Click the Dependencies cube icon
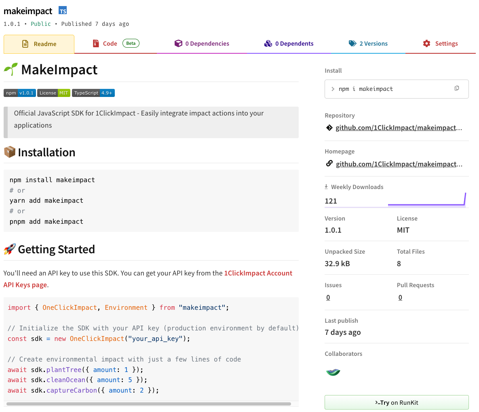479x412 pixels. click(x=178, y=43)
